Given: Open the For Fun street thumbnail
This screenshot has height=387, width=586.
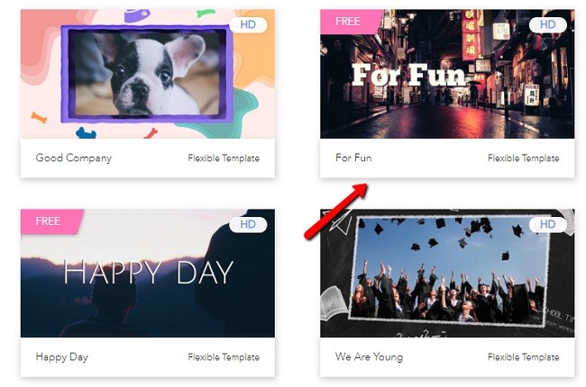Looking at the screenshot, I should pos(447,74).
